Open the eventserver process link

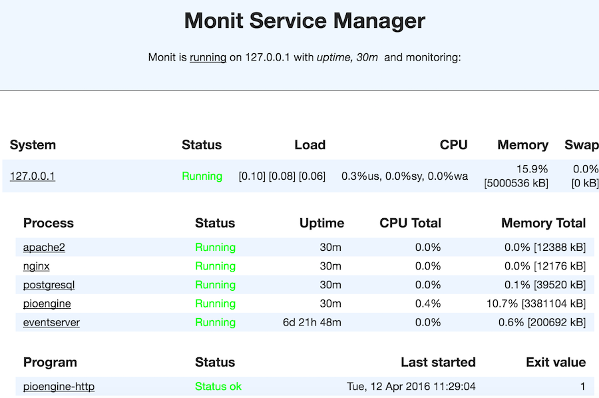[51, 322]
